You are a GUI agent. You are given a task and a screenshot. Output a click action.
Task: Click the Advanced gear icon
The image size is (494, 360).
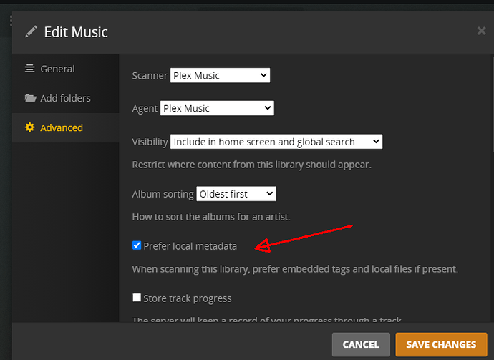tap(29, 127)
